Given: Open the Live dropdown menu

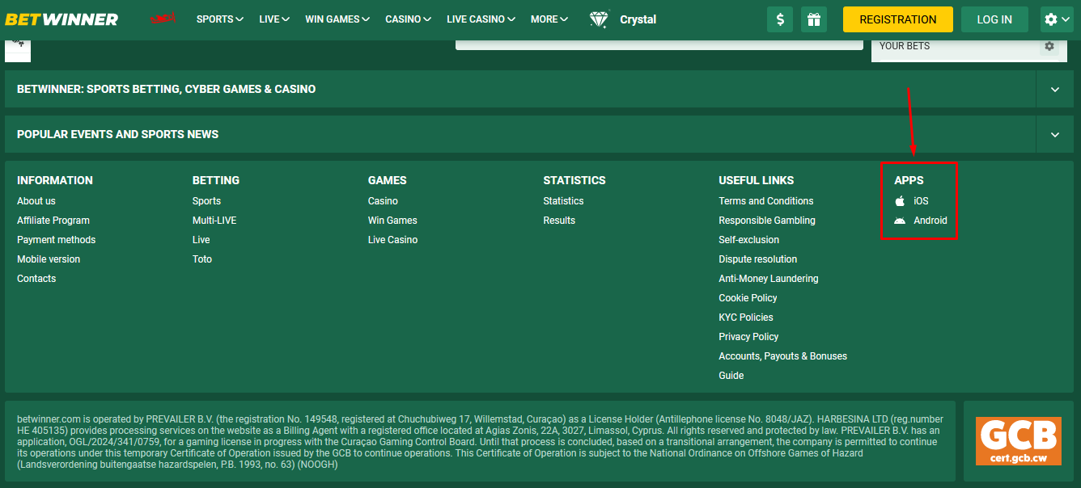Looking at the screenshot, I should click(x=274, y=19).
